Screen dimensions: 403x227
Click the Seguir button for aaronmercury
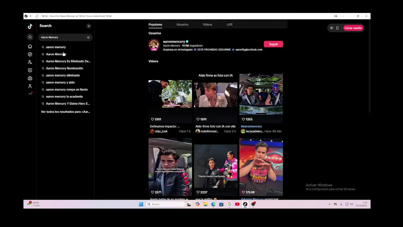point(273,44)
